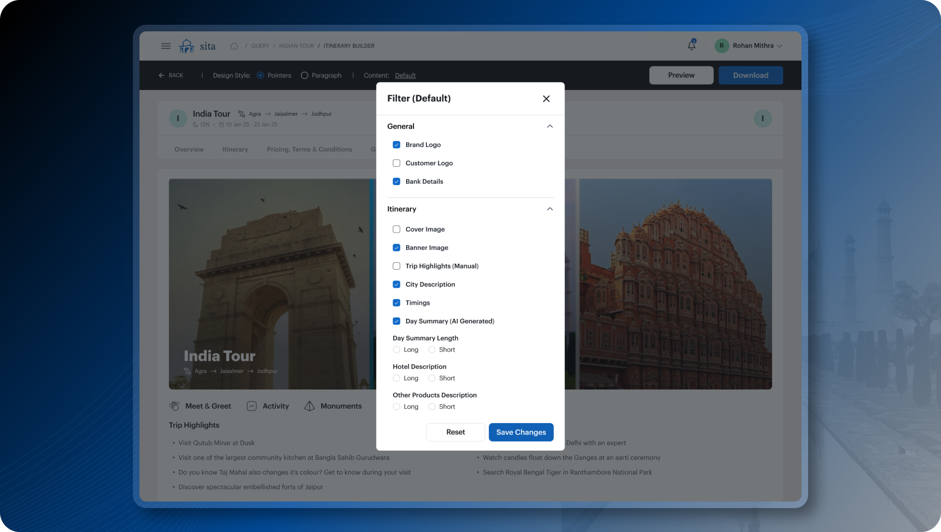The height and width of the screenshot is (532, 941).
Task: Click the Ganges aarti ceremony highlight
Action: [572, 458]
